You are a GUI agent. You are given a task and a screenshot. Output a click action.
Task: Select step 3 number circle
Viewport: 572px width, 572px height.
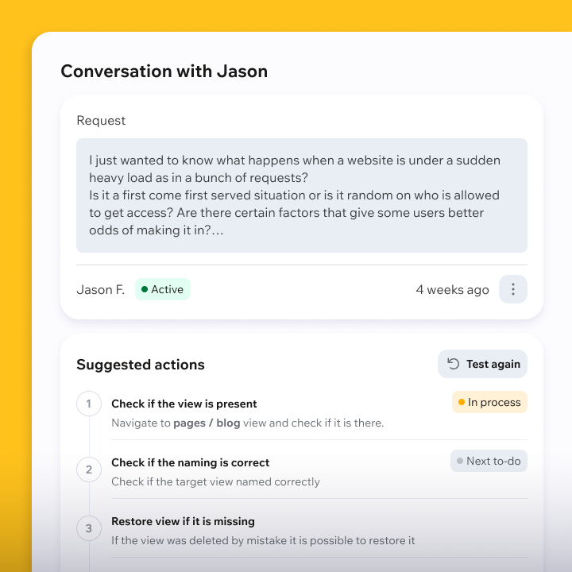click(x=89, y=528)
